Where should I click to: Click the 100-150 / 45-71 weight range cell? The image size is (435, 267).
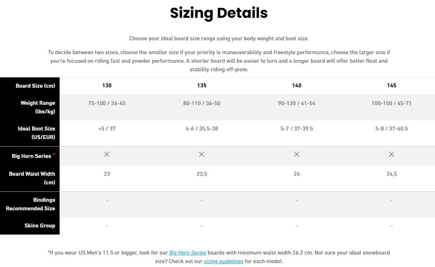pos(391,103)
